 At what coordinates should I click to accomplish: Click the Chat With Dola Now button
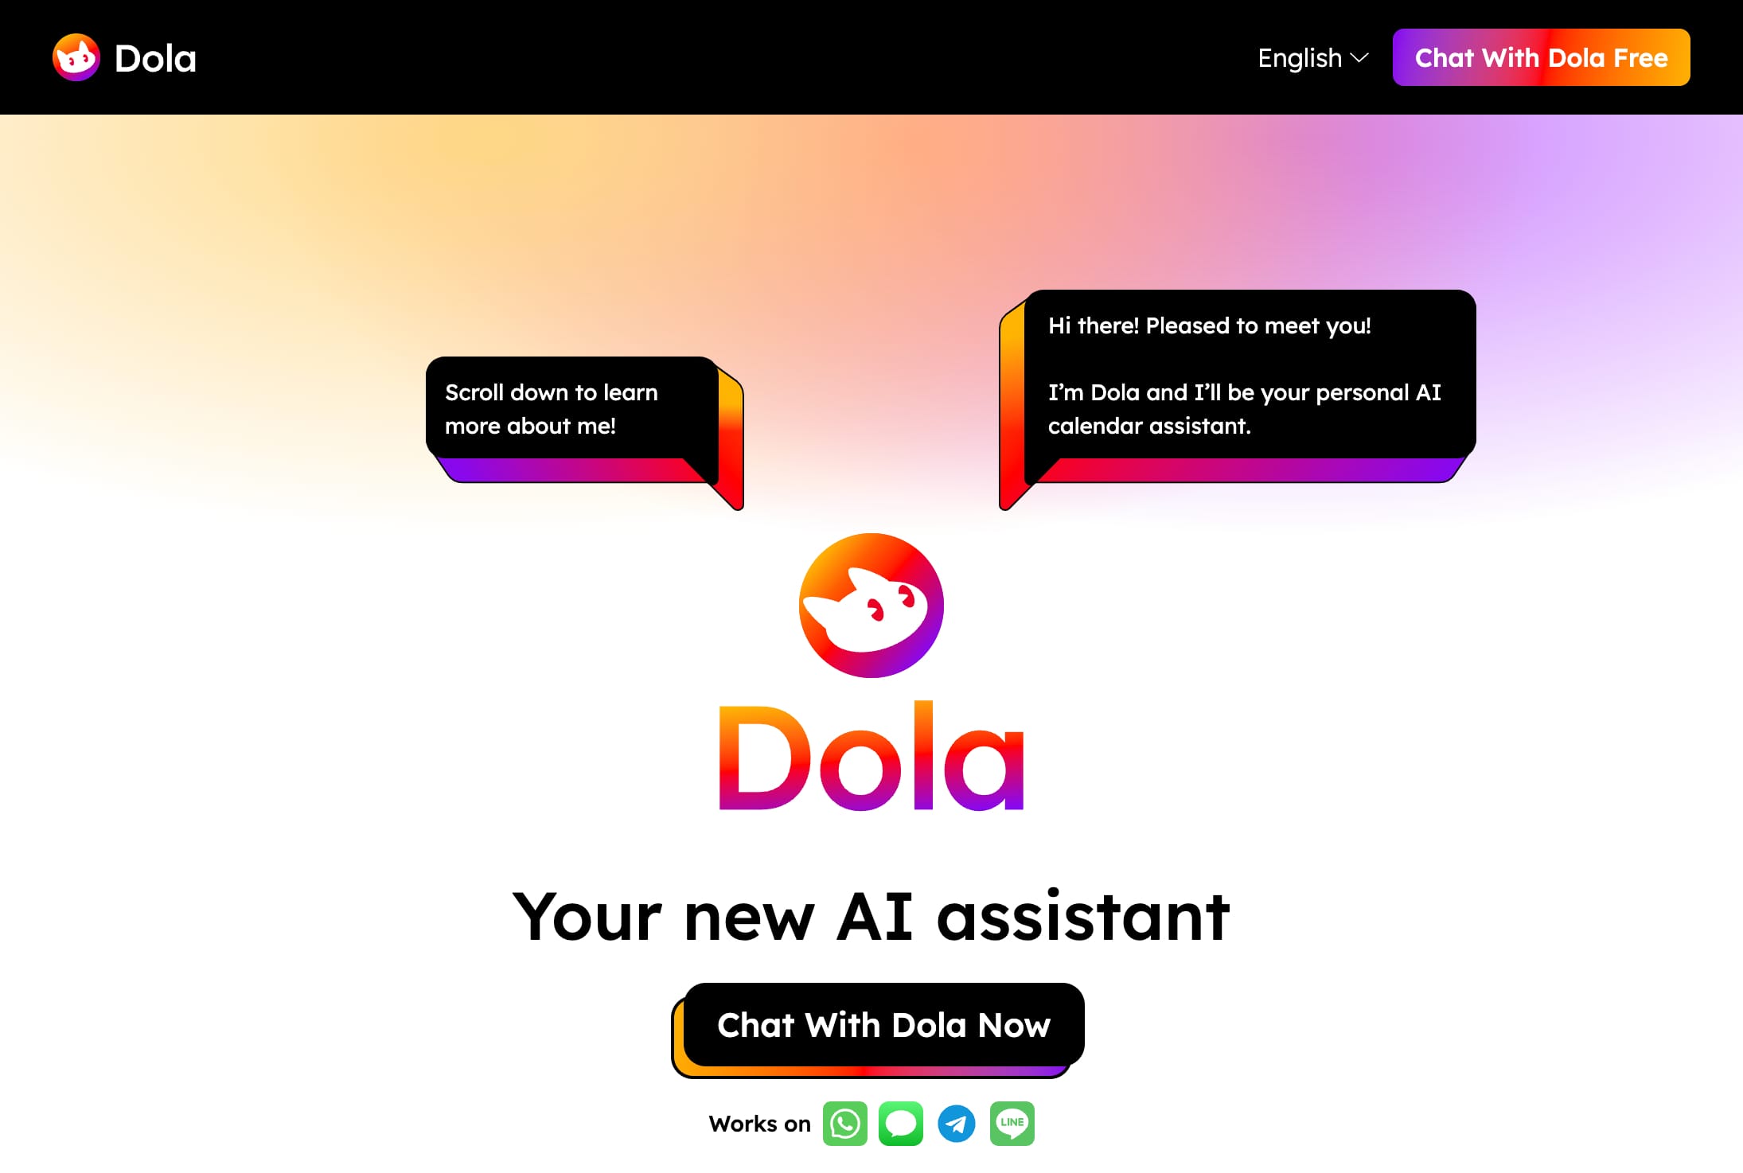point(884,1025)
